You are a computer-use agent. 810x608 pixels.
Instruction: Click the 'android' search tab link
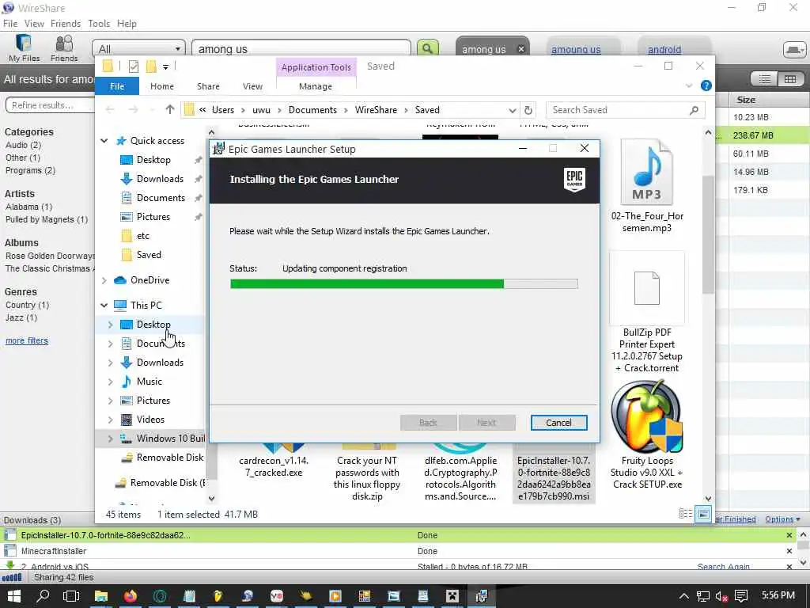point(664,50)
